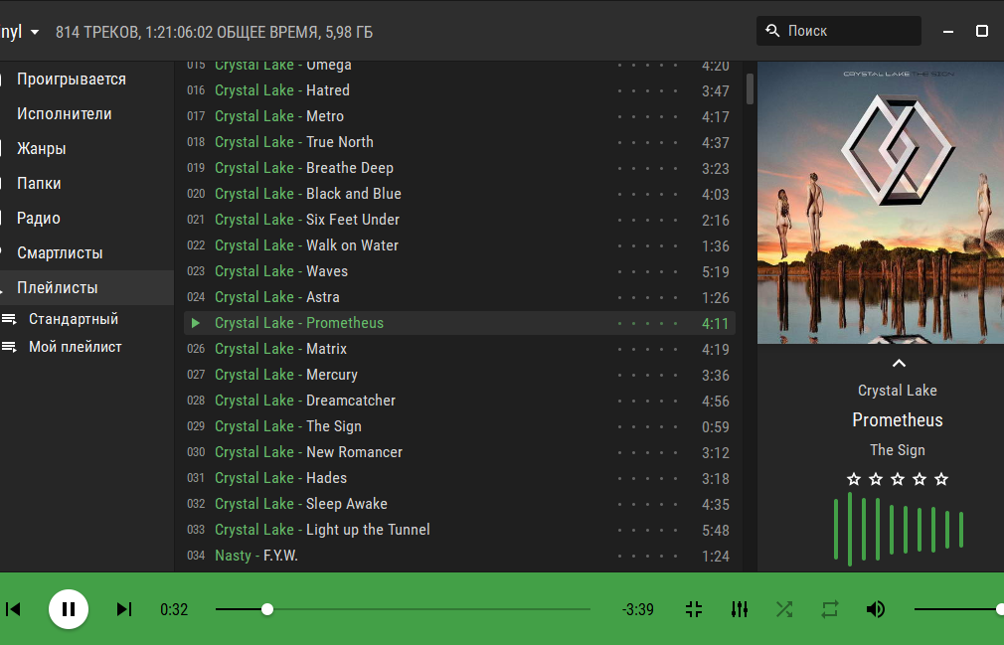The image size is (1004, 645).
Task: Select track Crystal Lake - Six Feet Under
Action: [459, 220]
